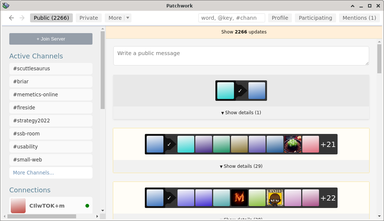Expand Show details (1)
384x221 pixels.
pyautogui.click(x=241, y=113)
